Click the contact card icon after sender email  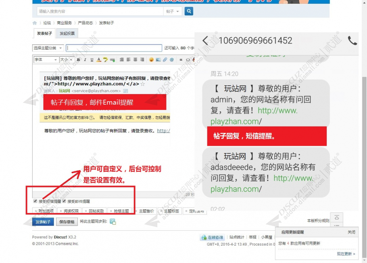tap(126, 91)
